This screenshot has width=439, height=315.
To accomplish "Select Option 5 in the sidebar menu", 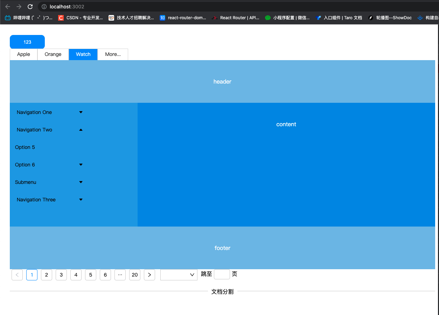I will click(x=25, y=147).
